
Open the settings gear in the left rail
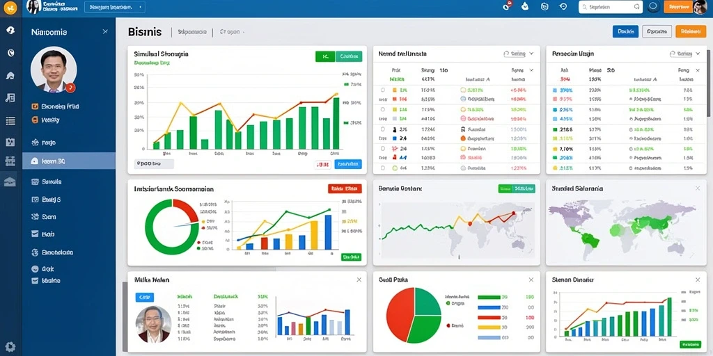(x=10, y=346)
